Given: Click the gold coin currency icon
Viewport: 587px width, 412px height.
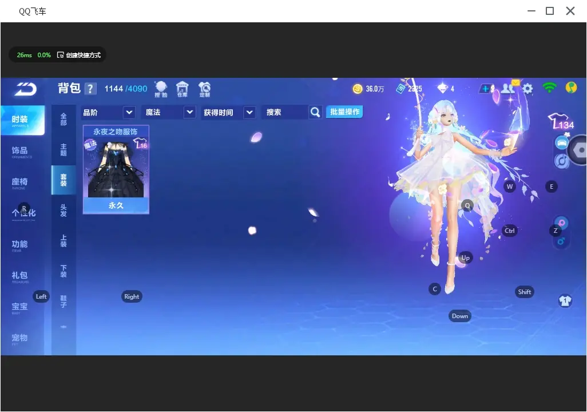Looking at the screenshot, I should tap(358, 89).
